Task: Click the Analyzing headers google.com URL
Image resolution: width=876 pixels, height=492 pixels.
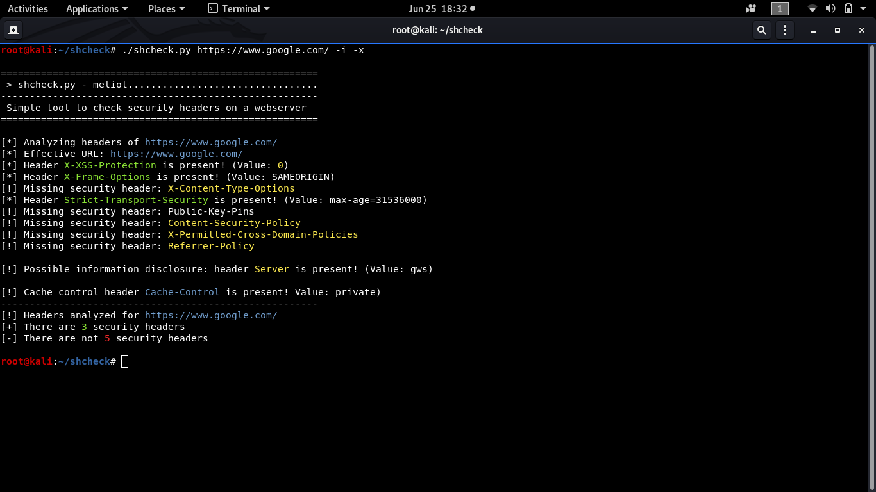Action: pyautogui.click(x=211, y=142)
